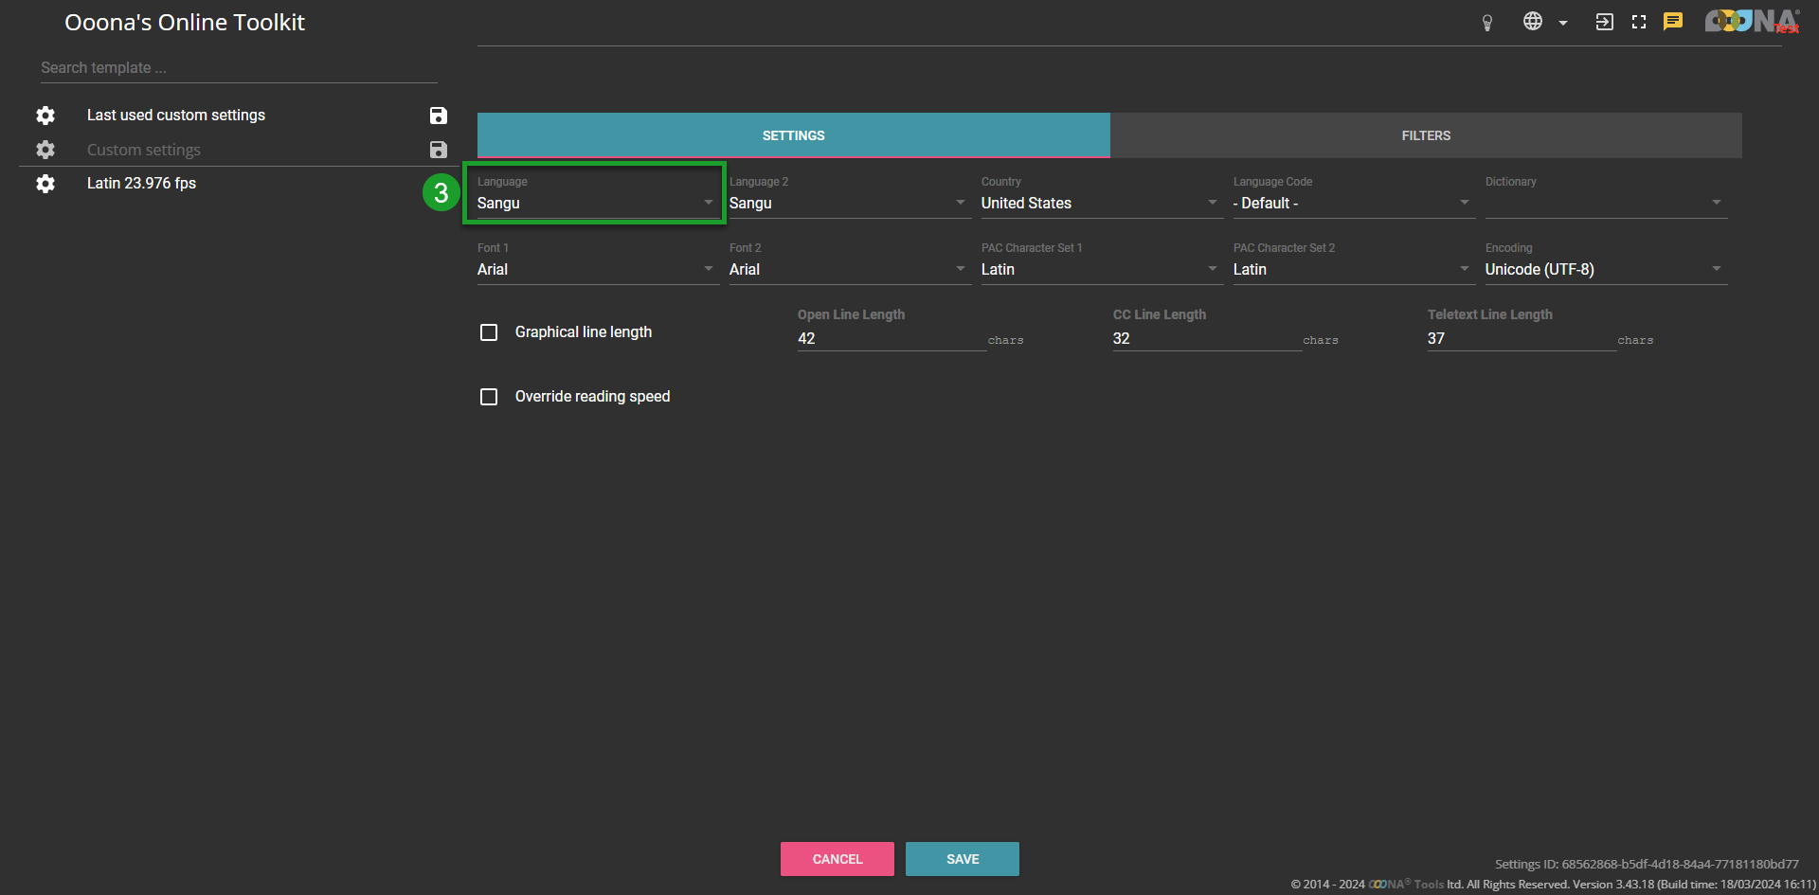Switch to the Filters tab
The width and height of the screenshot is (1819, 895).
pos(1426,135)
